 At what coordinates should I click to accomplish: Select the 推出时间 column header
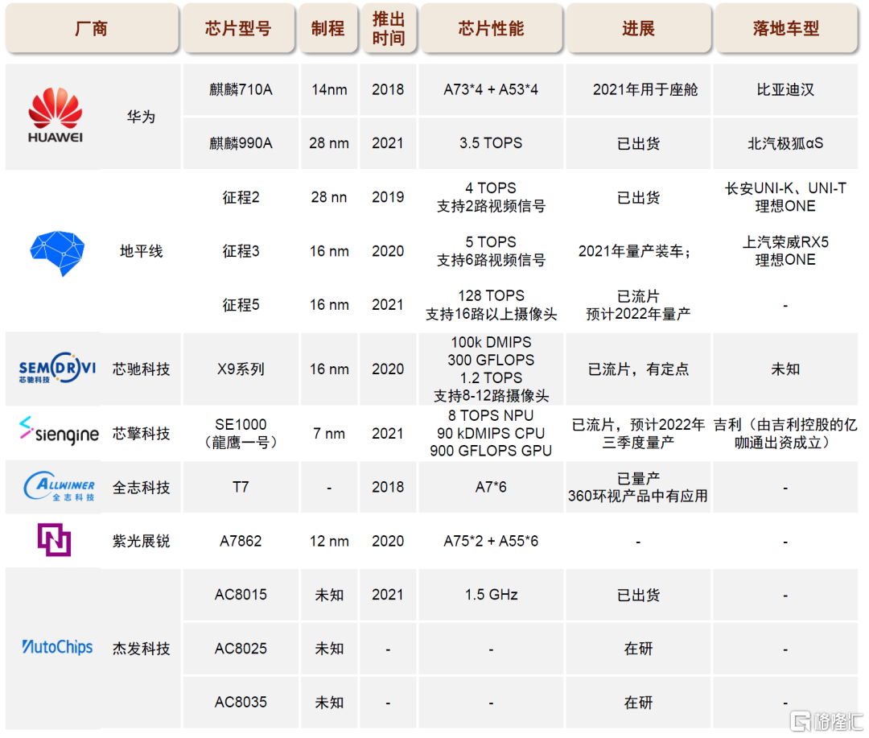pyautogui.click(x=388, y=28)
